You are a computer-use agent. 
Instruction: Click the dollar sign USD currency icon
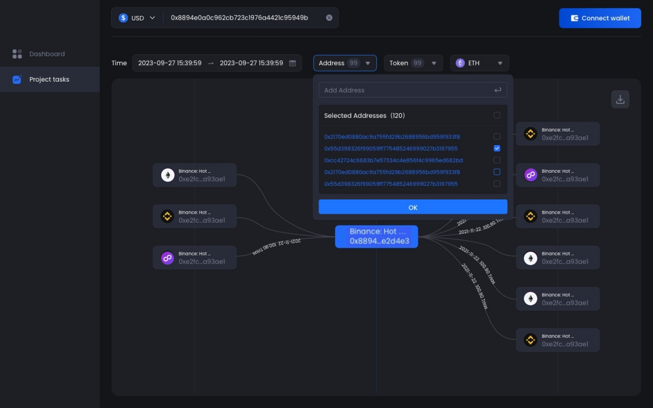click(x=123, y=18)
